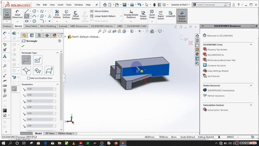Click Linear Sketch Pattern
Screen dimensions: 259x146
pyautogui.click(x=102, y=16)
